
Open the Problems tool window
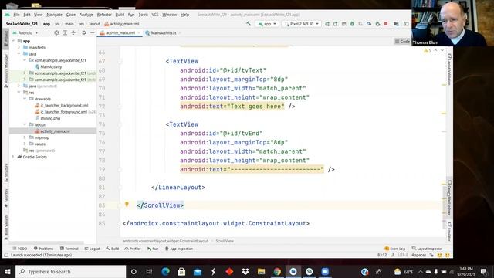coord(43,249)
